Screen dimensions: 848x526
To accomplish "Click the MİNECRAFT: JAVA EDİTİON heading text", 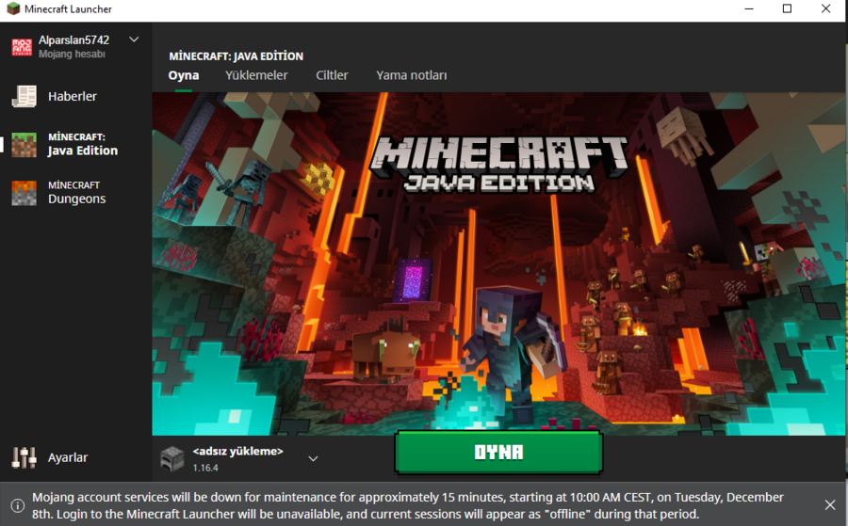I will click(x=236, y=56).
